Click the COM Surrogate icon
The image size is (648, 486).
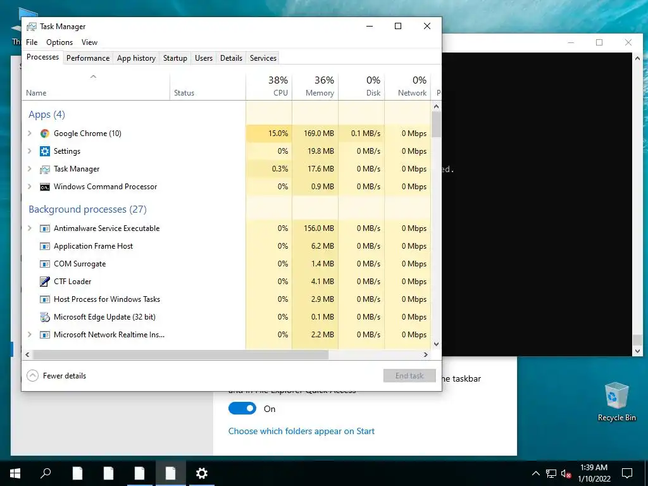(45, 264)
